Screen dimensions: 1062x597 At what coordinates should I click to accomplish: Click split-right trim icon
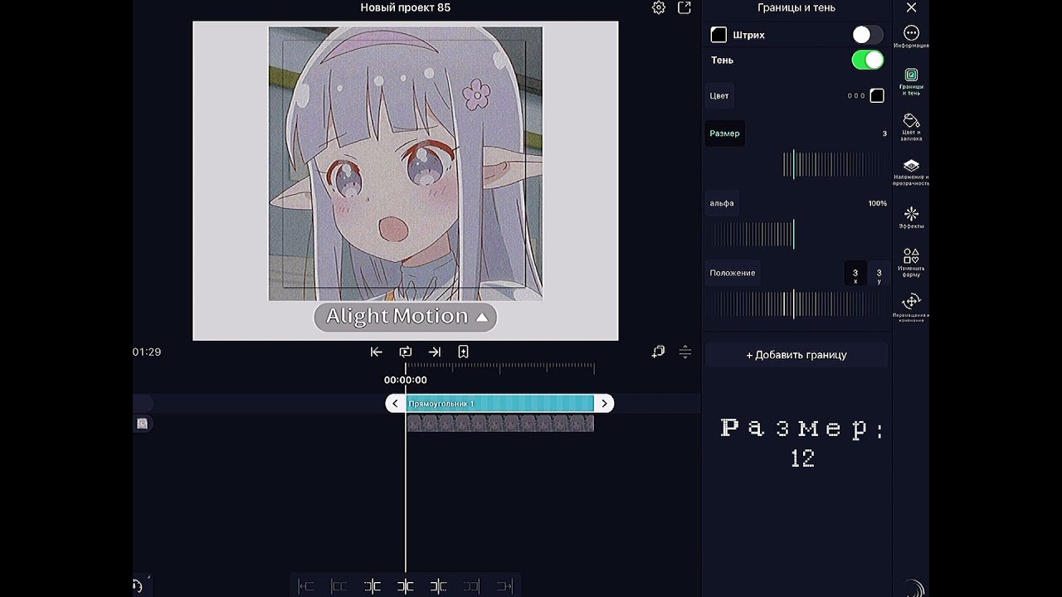click(x=438, y=586)
